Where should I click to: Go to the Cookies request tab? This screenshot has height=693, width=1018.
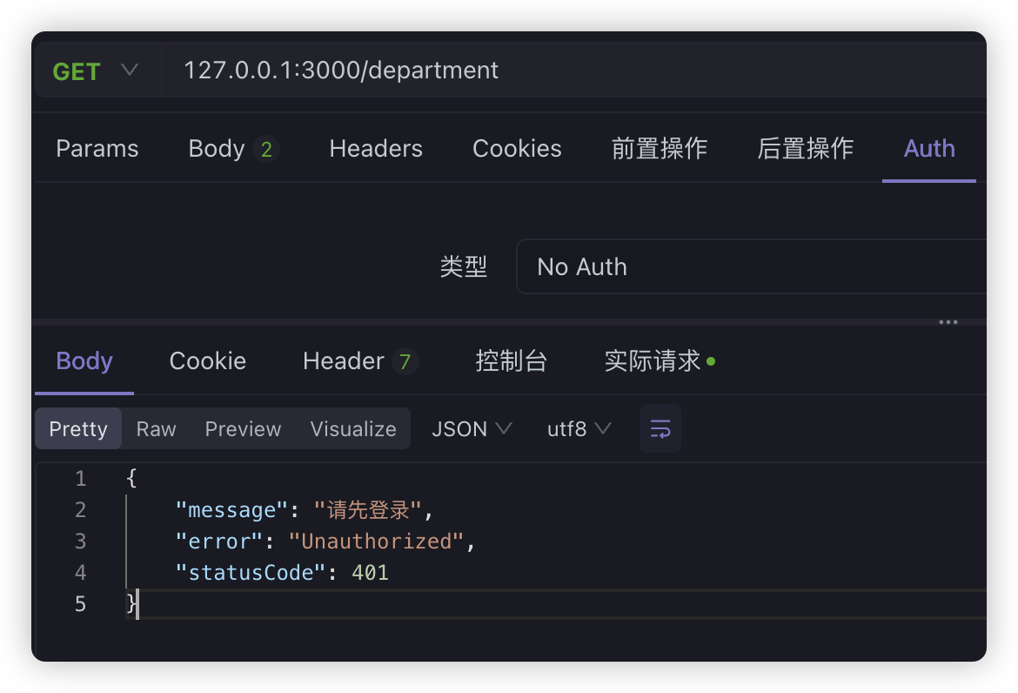point(517,149)
